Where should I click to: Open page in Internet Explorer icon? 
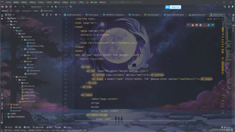[x=209, y=25]
